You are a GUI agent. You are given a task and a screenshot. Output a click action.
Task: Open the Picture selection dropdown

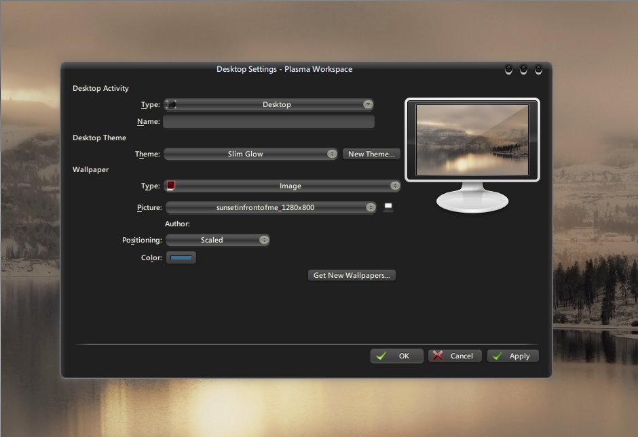point(271,207)
